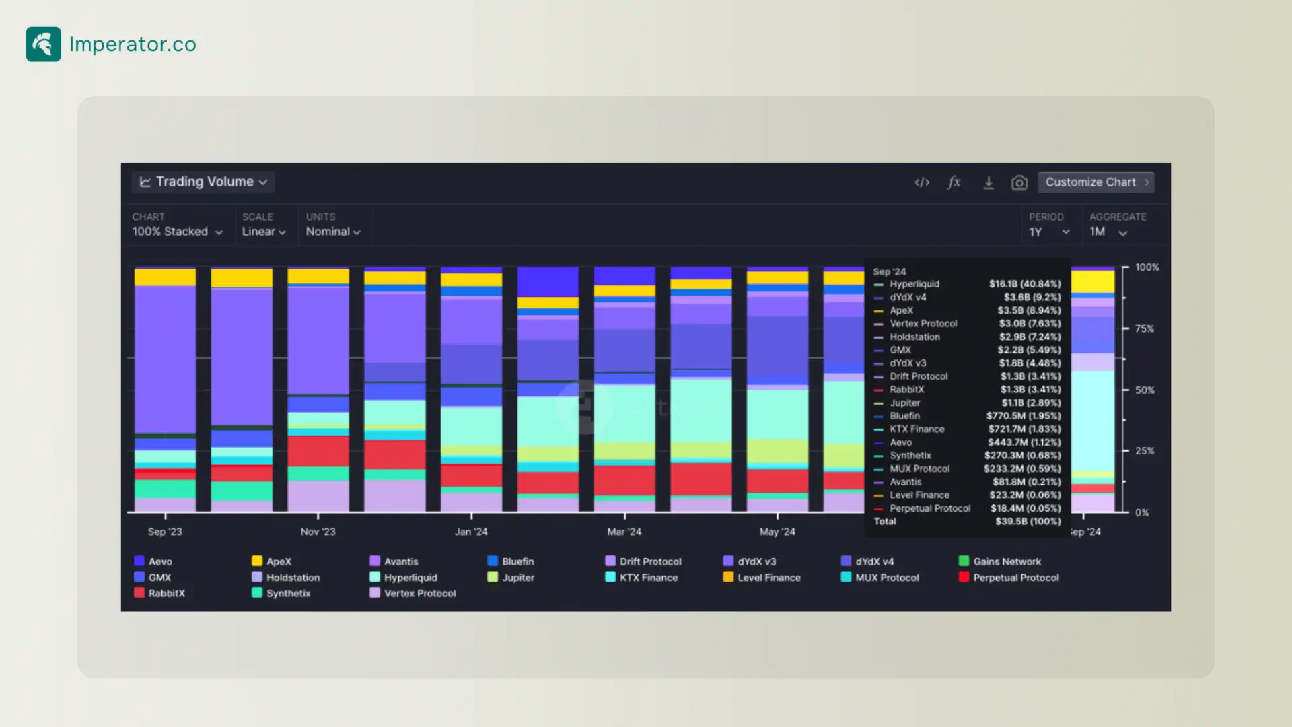This screenshot has width=1292, height=727.
Task: Toggle the dYdX v3 legend entry
Action: click(750, 561)
